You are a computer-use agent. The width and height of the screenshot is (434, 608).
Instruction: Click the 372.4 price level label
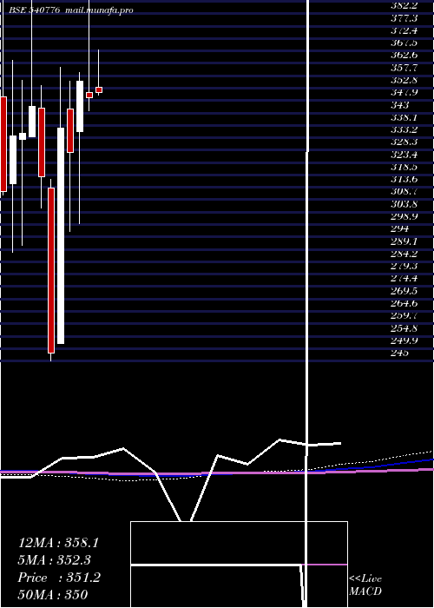[x=404, y=30]
